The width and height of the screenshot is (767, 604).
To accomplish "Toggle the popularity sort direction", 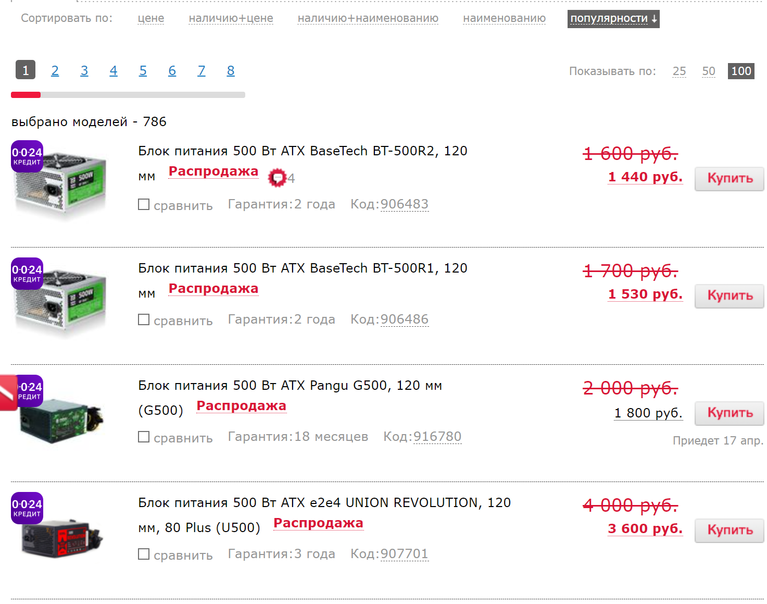I will [613, 19].
